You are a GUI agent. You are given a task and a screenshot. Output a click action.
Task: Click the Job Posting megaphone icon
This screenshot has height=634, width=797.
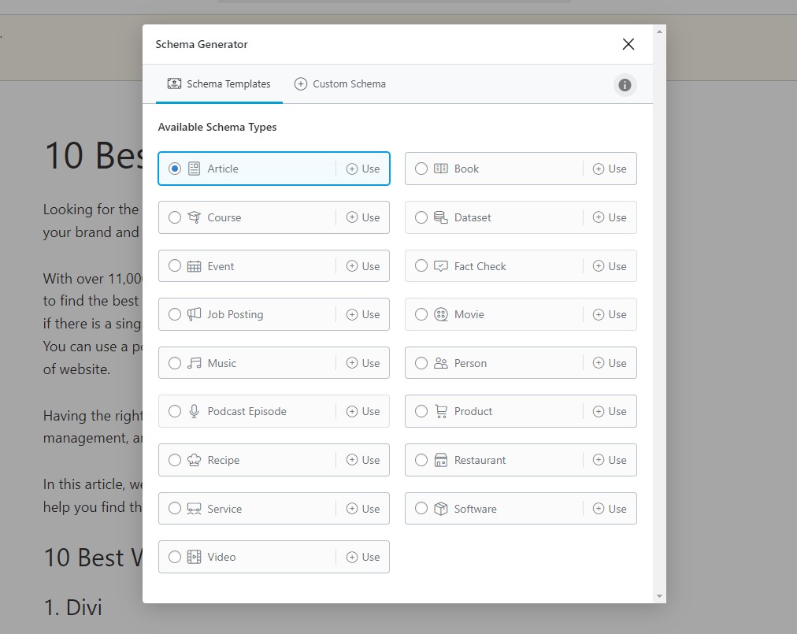(x=195, y=314)
